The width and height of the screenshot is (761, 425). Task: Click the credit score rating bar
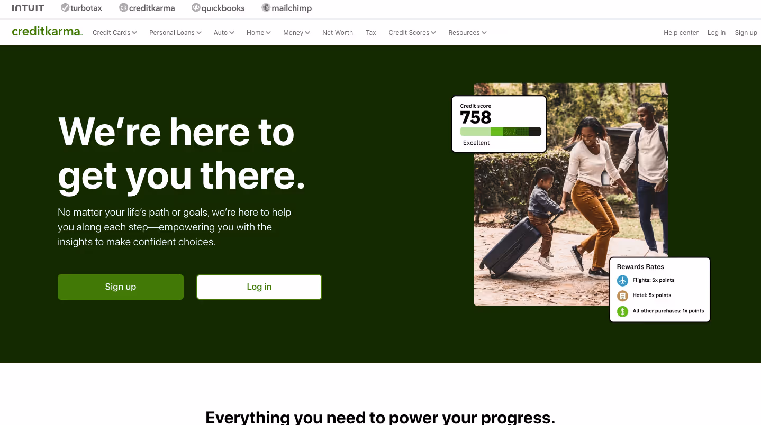[501, 132]
